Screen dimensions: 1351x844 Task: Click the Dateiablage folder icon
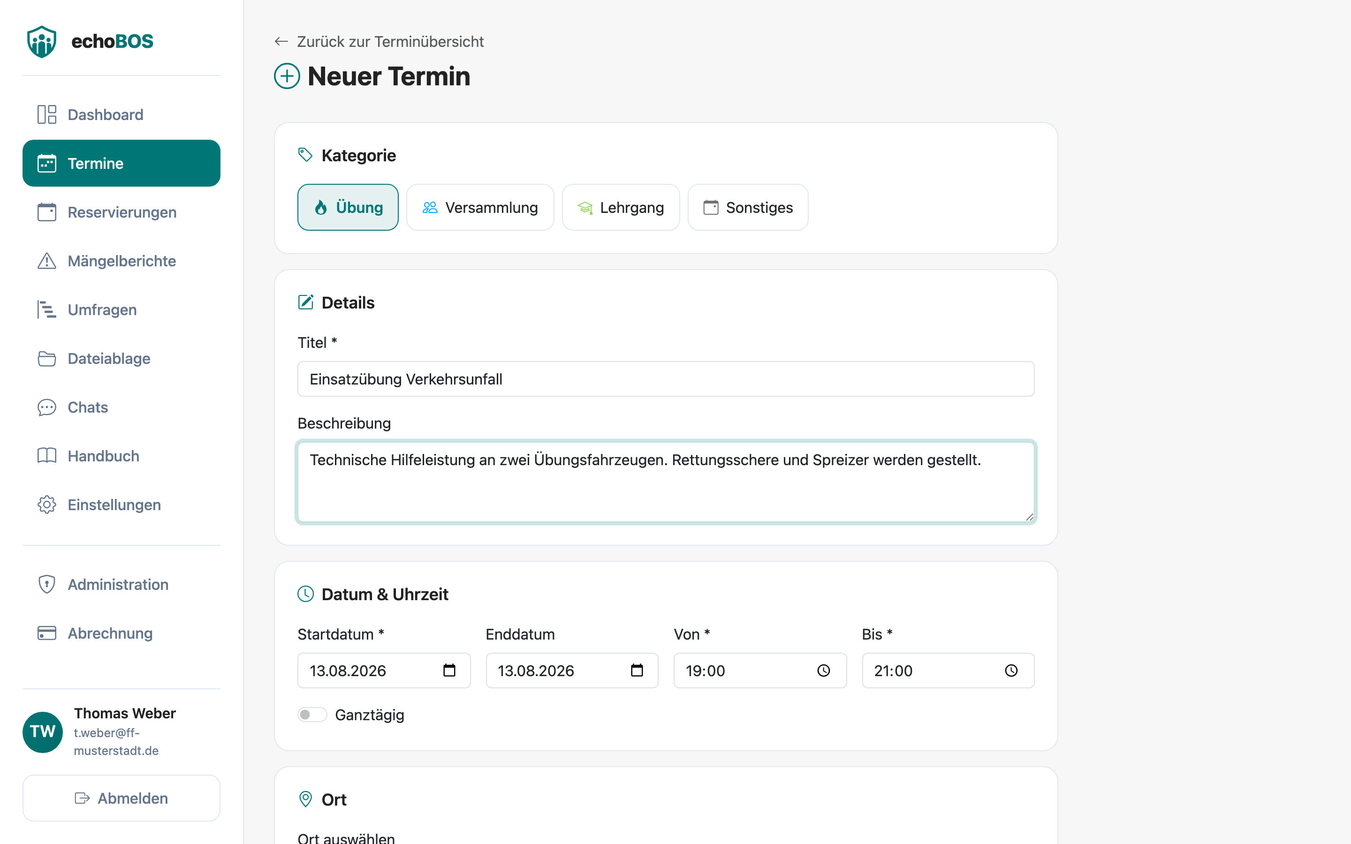47,358
